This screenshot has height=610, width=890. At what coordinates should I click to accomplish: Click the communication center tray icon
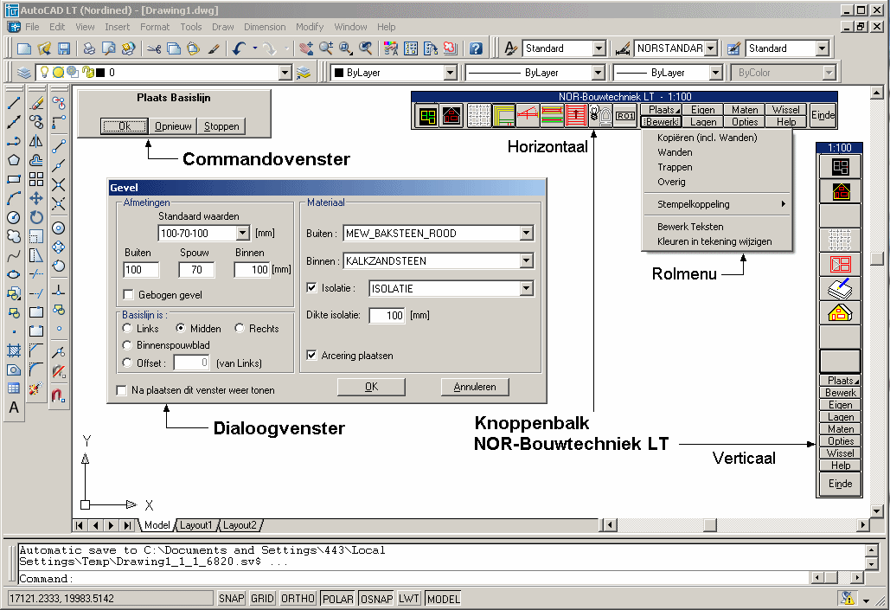tap(848, 598)
